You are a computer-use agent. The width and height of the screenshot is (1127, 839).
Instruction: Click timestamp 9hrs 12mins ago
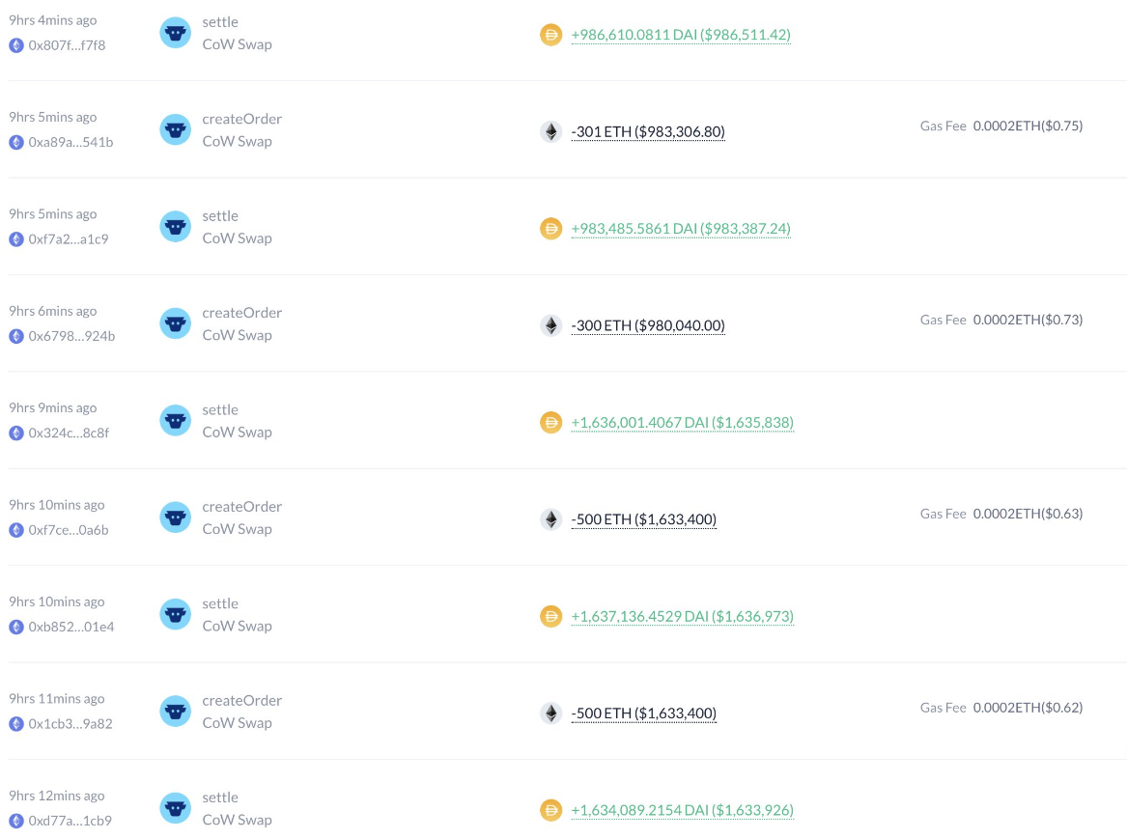click(56, 796)
